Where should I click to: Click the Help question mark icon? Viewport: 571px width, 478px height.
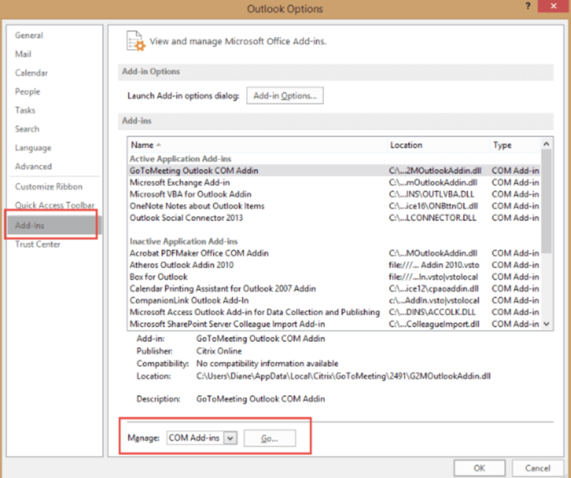[x=528, y=6]
